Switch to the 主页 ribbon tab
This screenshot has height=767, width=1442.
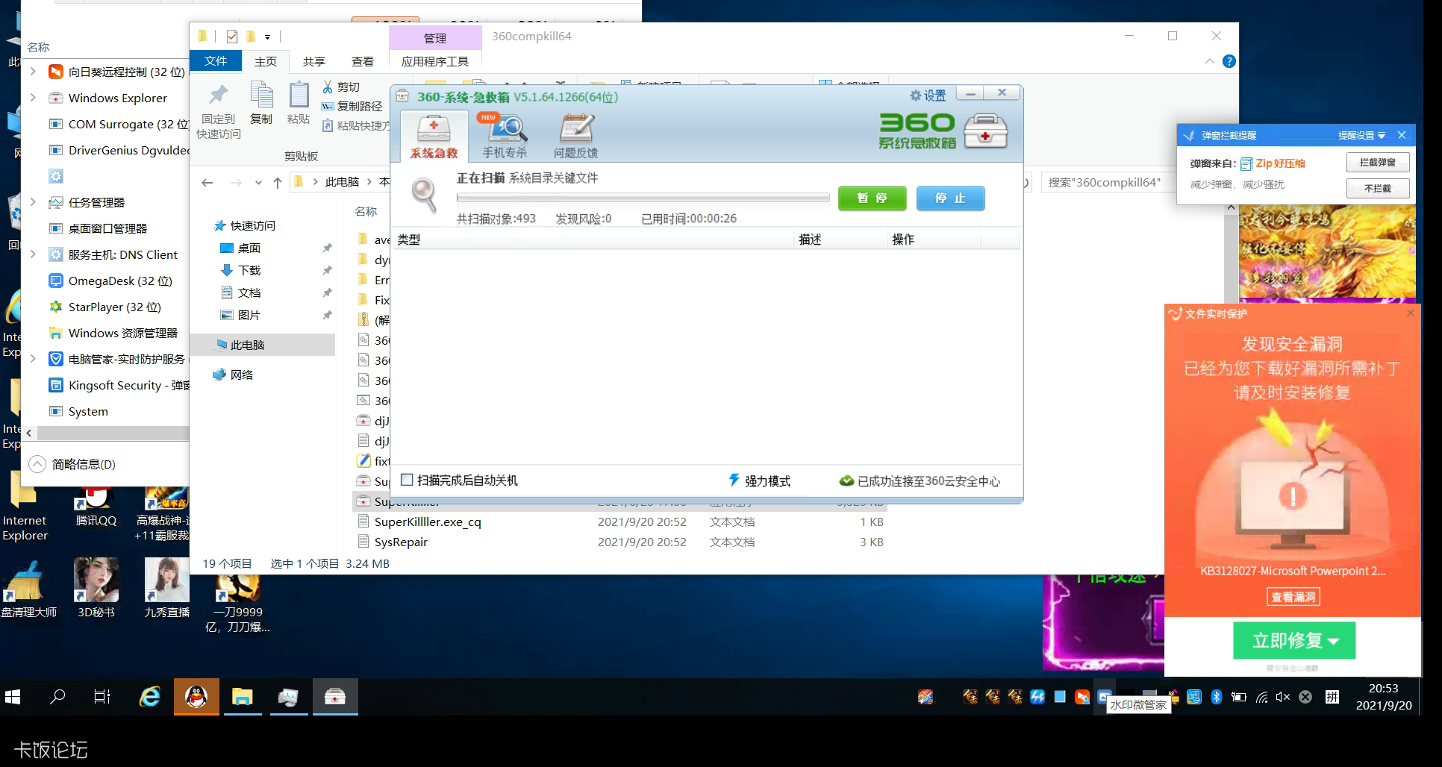[266, 61]
